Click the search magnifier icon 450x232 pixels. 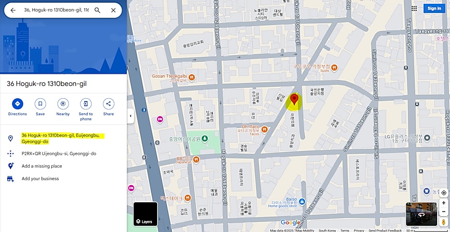point(98,11)
